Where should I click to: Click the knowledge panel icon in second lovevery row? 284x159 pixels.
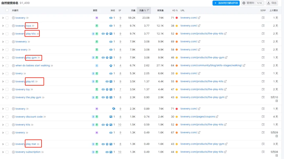[114, 109]
